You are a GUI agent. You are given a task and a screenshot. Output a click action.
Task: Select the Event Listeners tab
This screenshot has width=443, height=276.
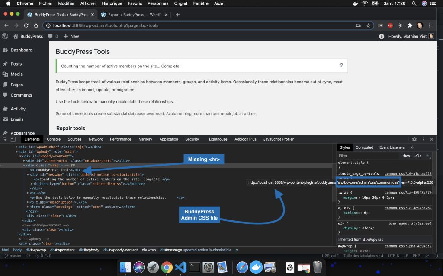pos(392,147)
